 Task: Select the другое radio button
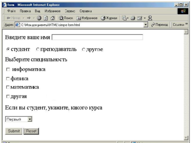click(84, 49)
